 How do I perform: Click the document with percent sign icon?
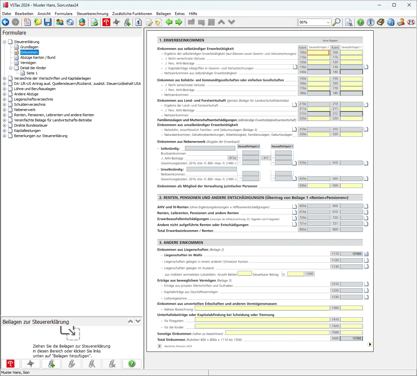point(349,22)
